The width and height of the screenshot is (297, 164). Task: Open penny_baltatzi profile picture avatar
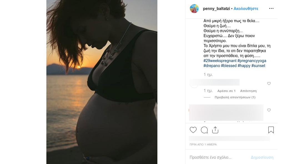pyautogui.click(x=194, y=9)
